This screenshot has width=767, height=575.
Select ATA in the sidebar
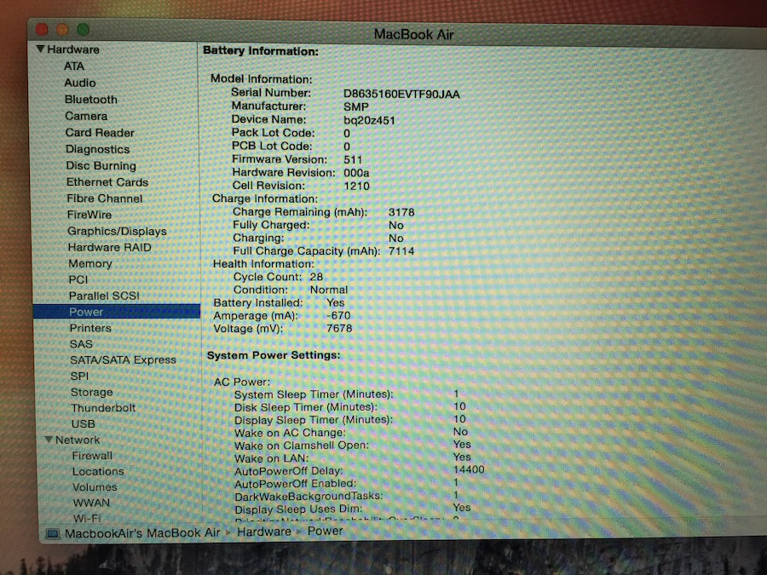coord(74,66)
